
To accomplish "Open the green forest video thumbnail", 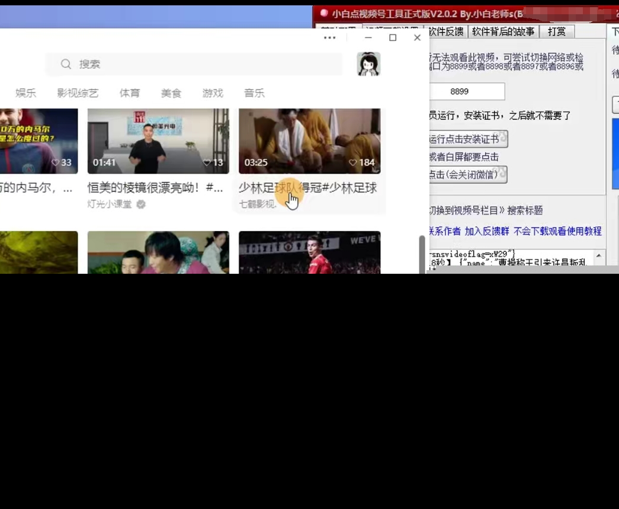I will pos(39,252).
